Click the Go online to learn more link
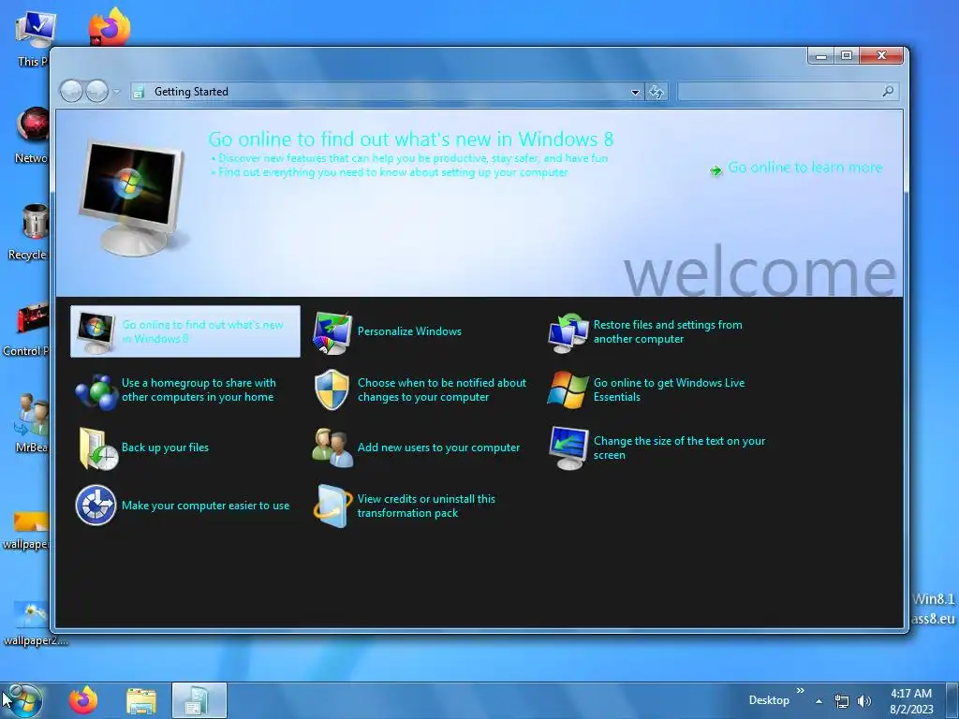The height and width of the screenshot is (719, 959). click(x=804, y=168)
